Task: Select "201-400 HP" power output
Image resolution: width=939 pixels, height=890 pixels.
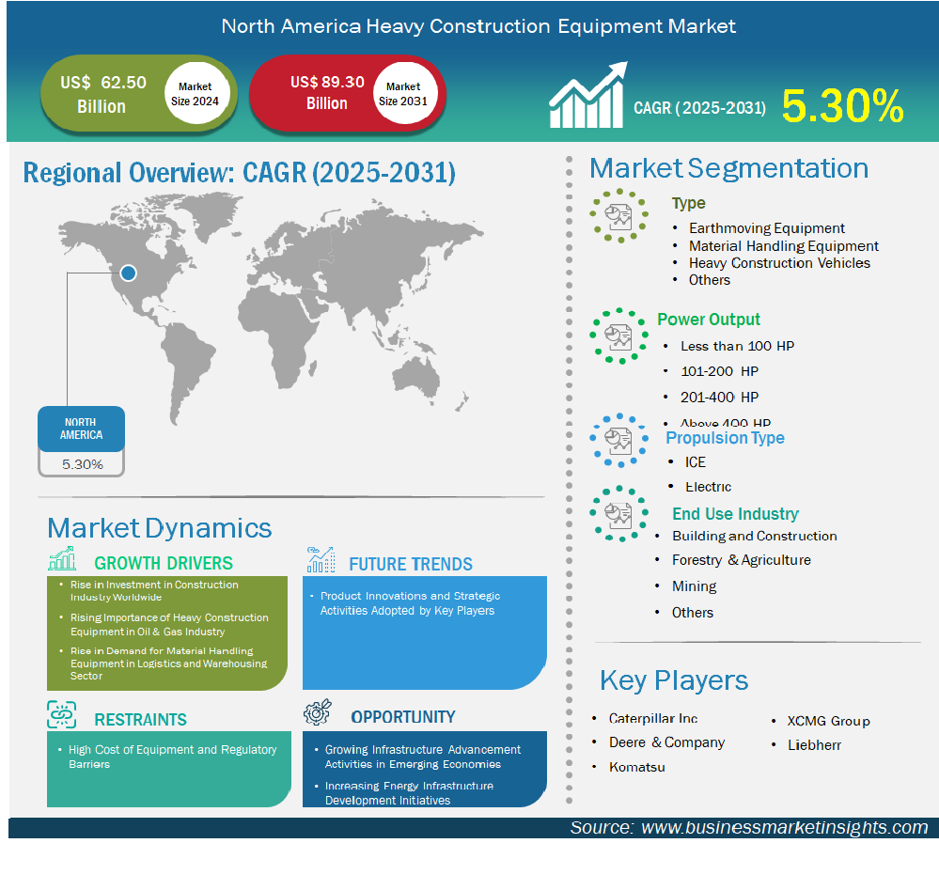Action: [719, 398]
